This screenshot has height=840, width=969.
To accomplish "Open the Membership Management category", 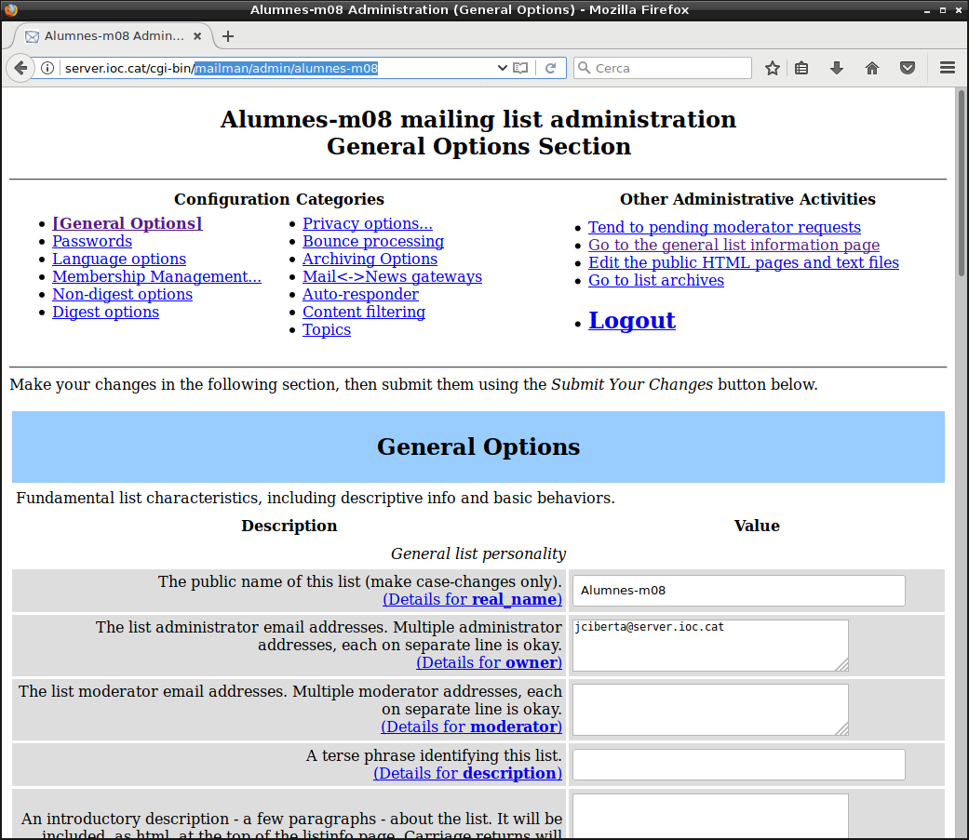I will (156, 276).
